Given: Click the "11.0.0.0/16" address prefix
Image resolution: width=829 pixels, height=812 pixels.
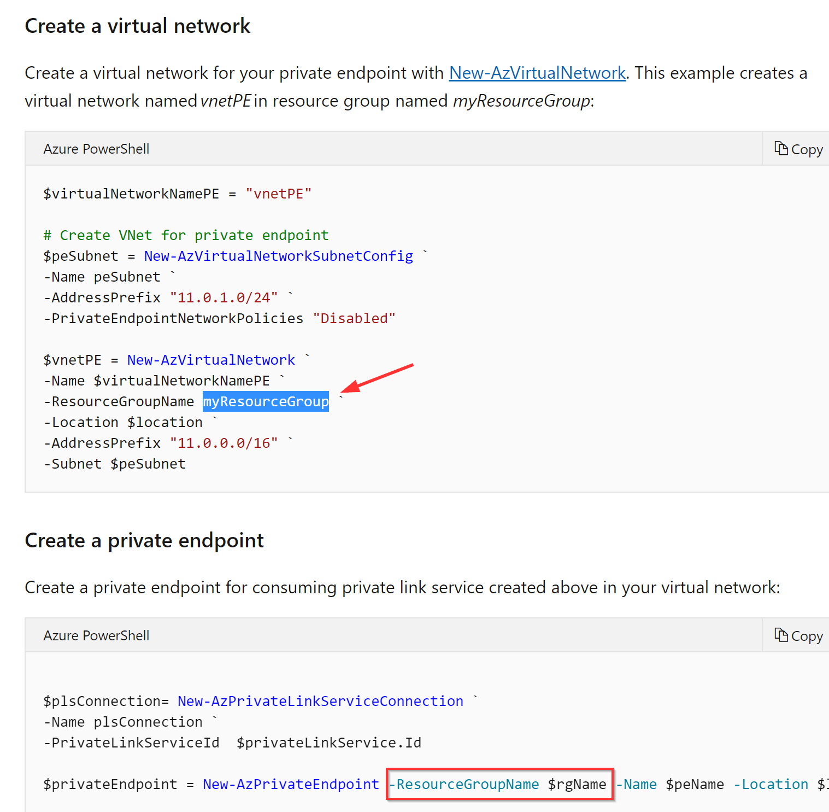Looking at the screenshot, I should click(224, 443).
